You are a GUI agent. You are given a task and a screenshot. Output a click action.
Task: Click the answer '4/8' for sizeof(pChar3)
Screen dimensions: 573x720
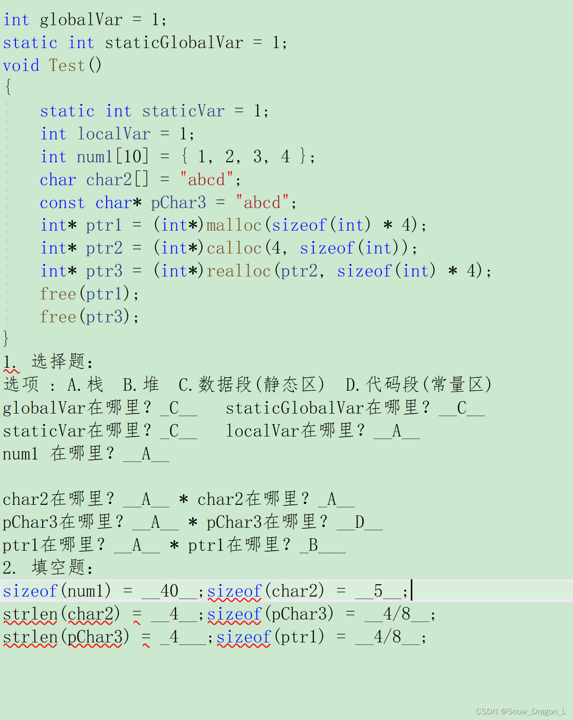[397, 614]
